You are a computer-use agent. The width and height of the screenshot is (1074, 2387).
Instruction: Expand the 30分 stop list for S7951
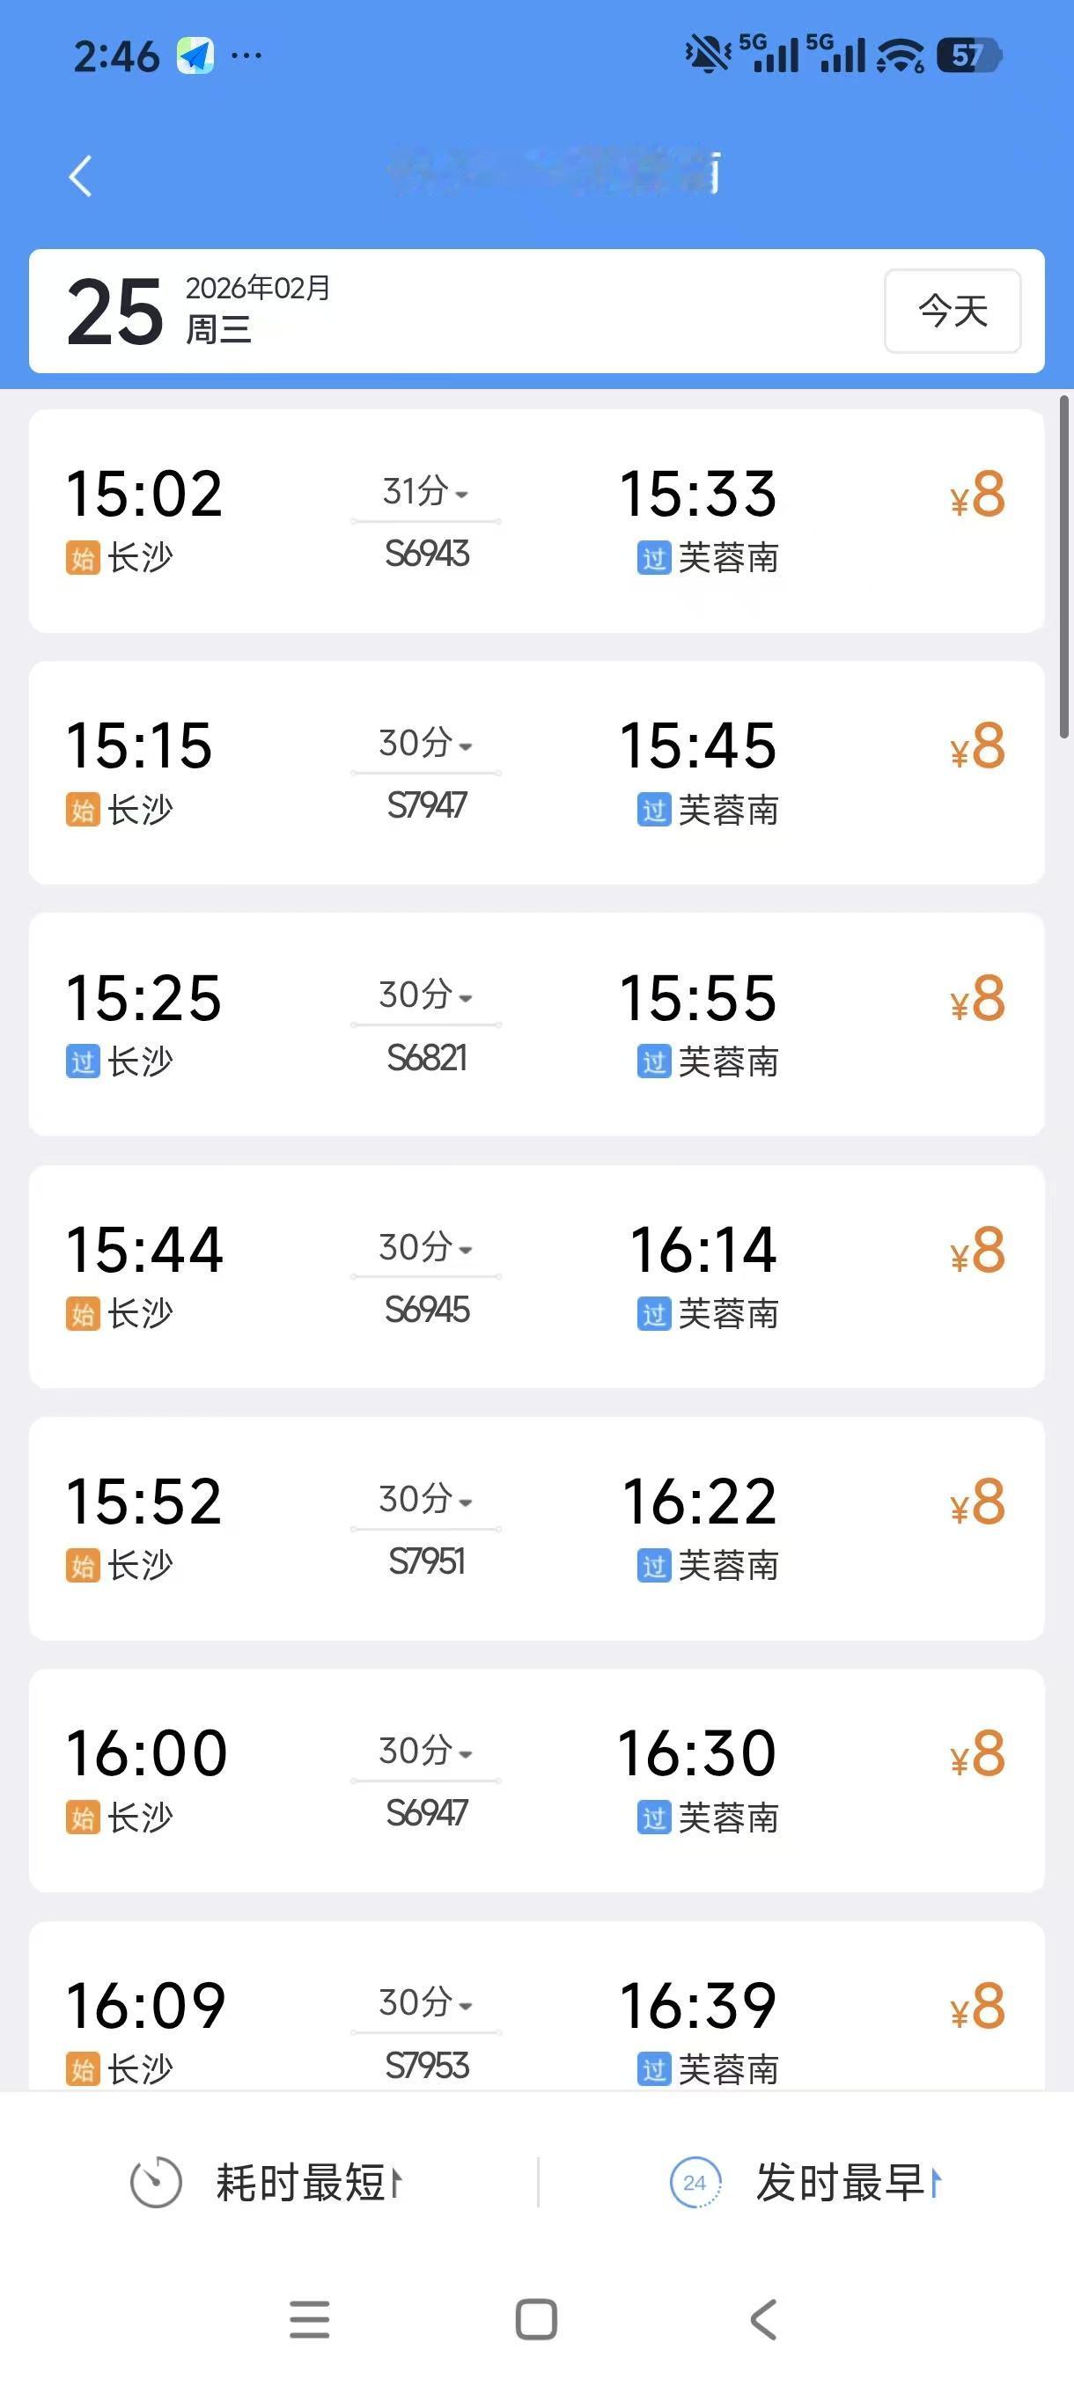pos(426,1500)
